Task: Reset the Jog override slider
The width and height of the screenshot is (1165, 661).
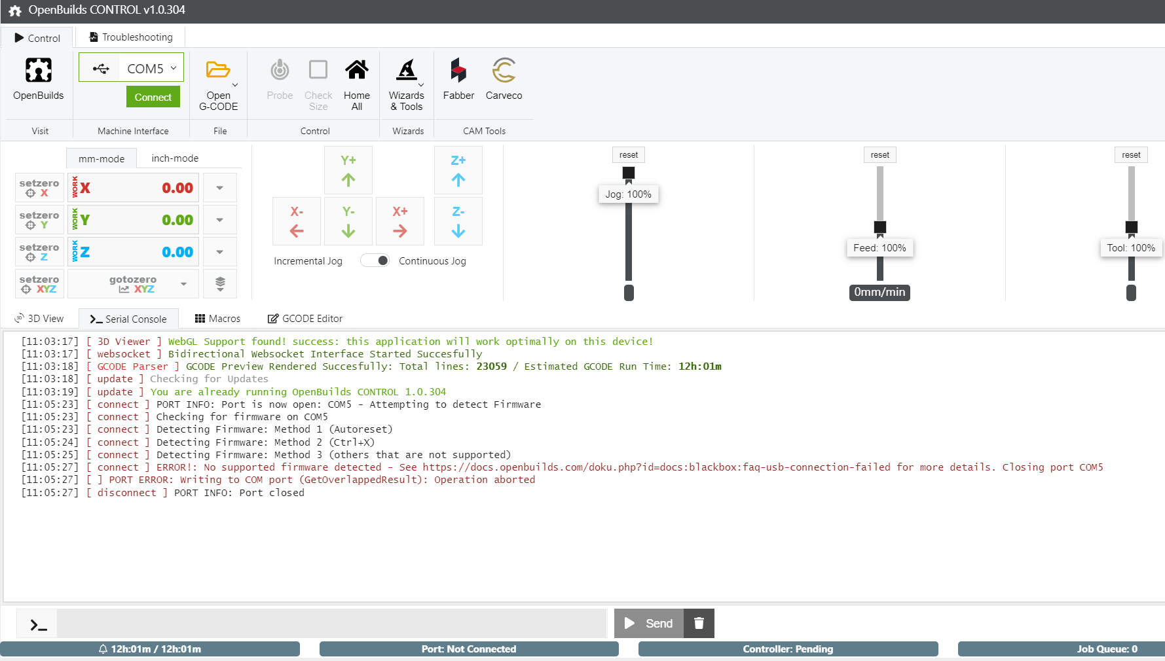Action: pyautogui.click(x=629, y=155)
